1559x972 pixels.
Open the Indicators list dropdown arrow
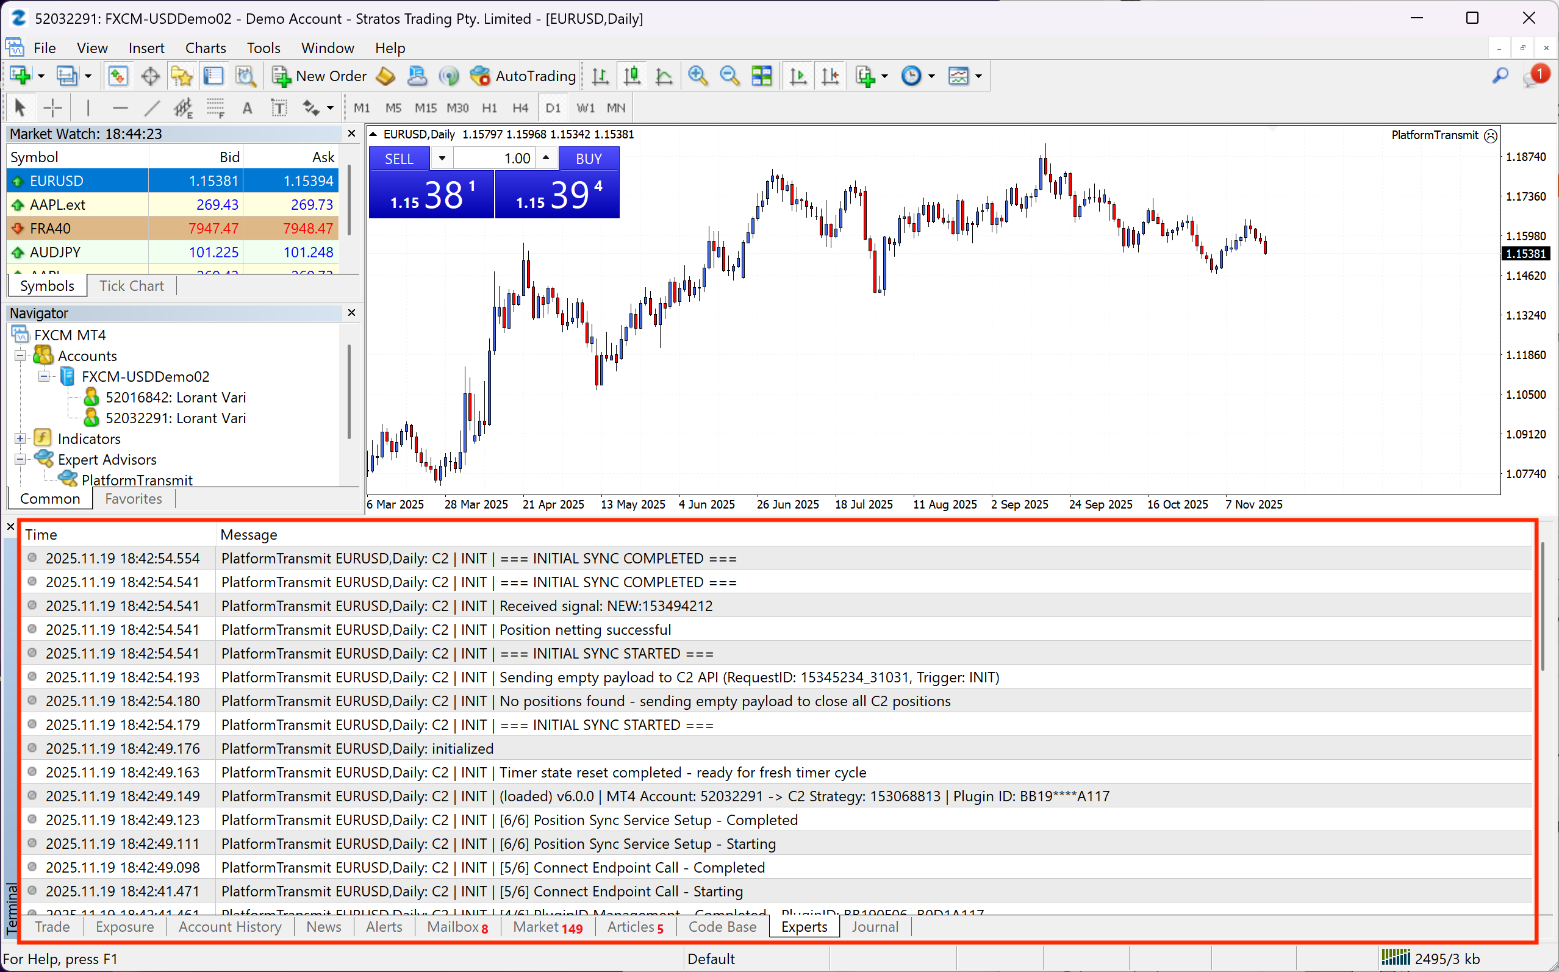(x=884, y=76)
